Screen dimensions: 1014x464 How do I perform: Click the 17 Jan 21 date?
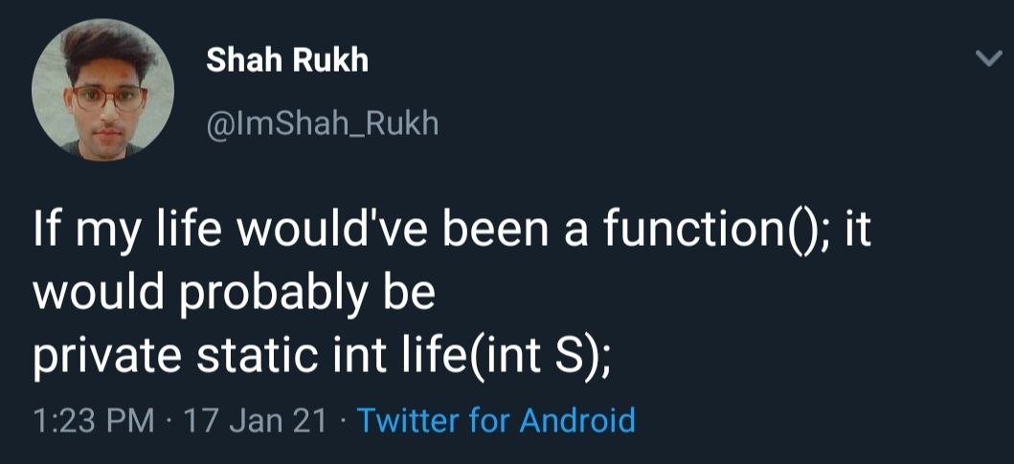click(254, 420)
